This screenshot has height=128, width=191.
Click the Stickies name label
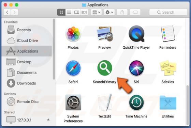click(x=168, y=82)
